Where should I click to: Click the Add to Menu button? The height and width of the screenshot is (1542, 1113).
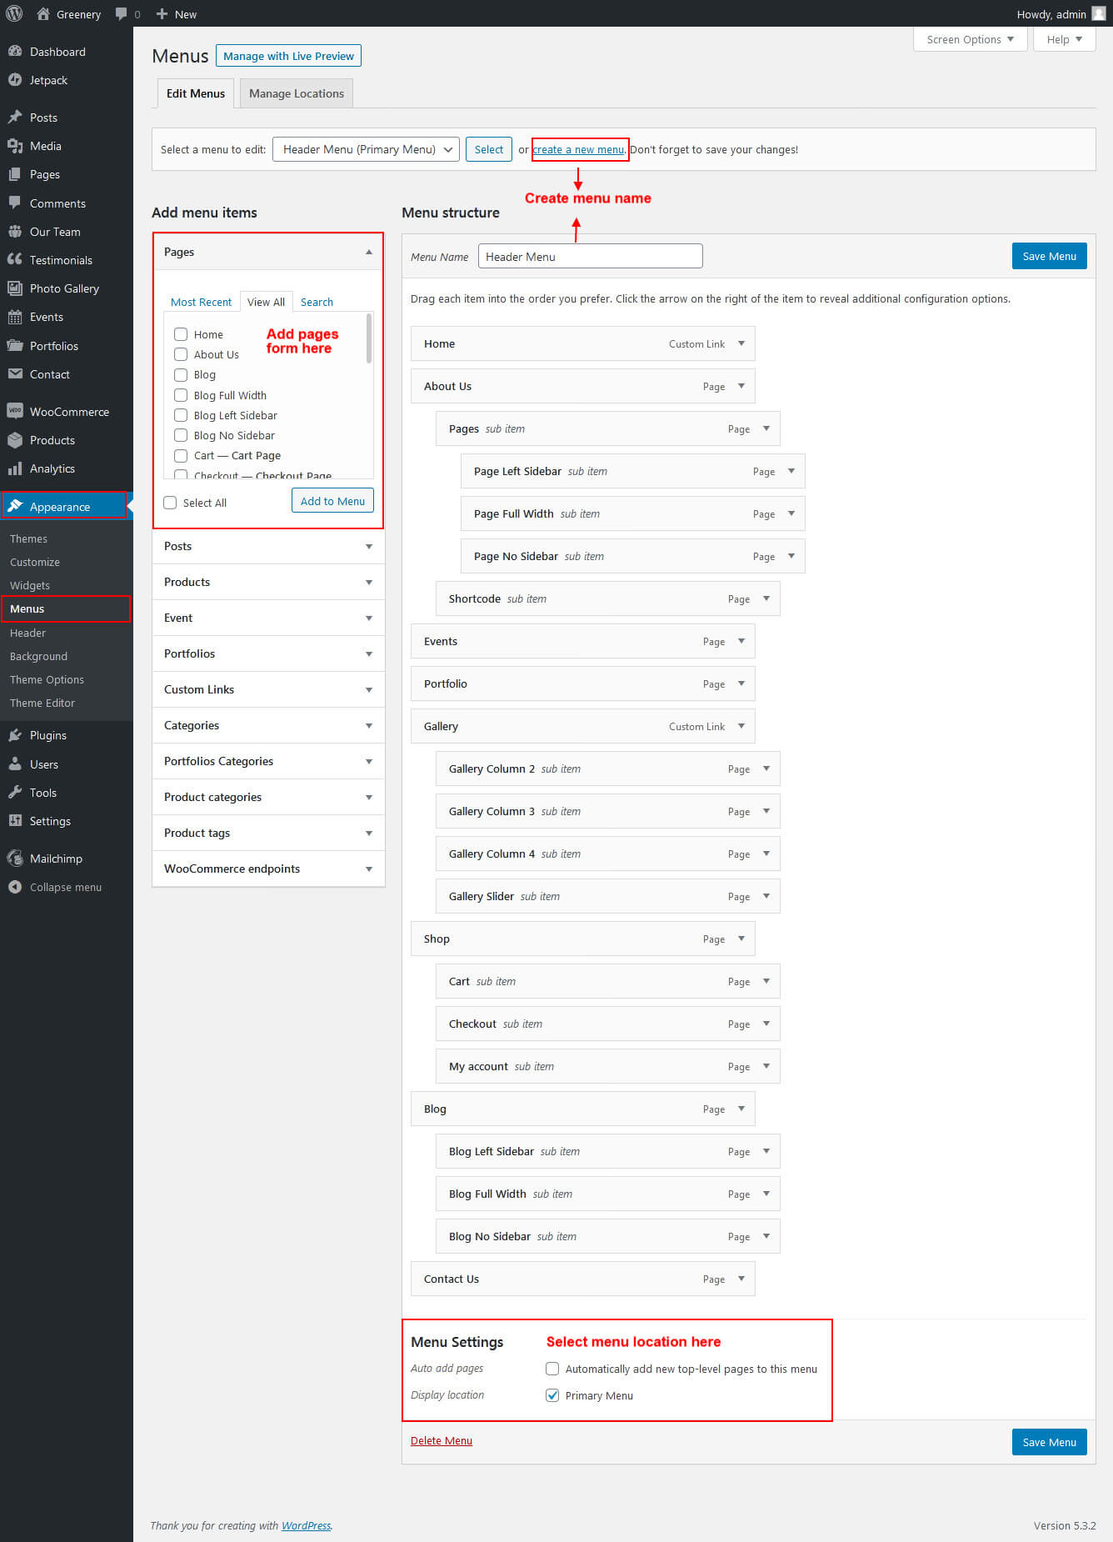(x=332, y=501)
